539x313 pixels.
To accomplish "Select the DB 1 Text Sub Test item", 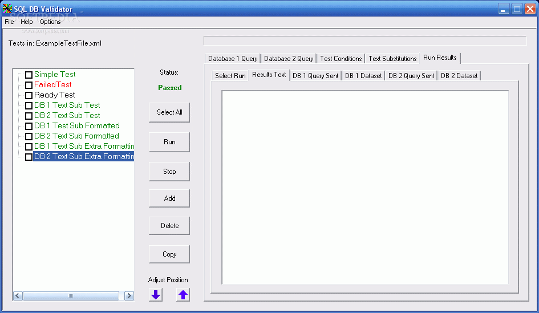I will 67,105.
